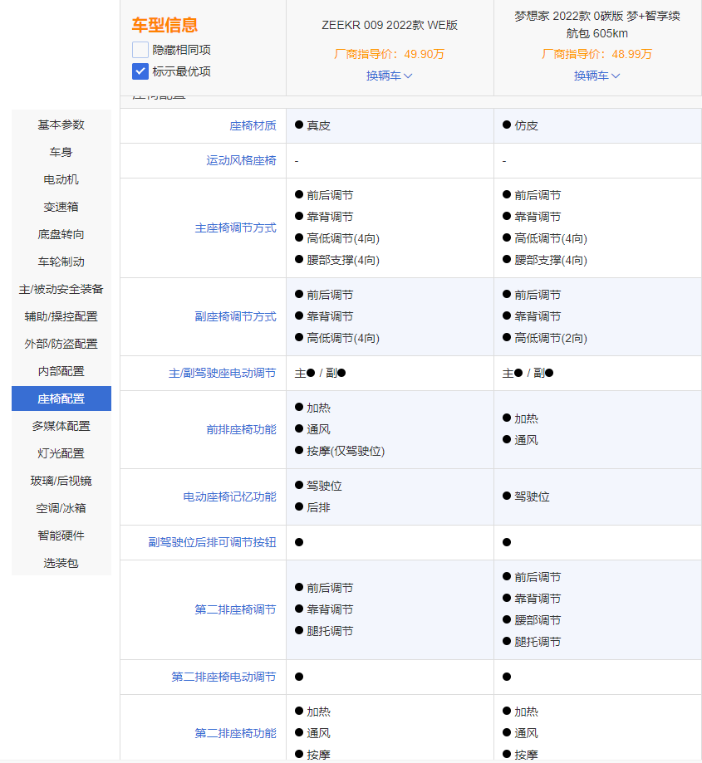Select 主/被动安全装备 in sidebar
The image size is (702, 763).
click(x=61, y=289)
